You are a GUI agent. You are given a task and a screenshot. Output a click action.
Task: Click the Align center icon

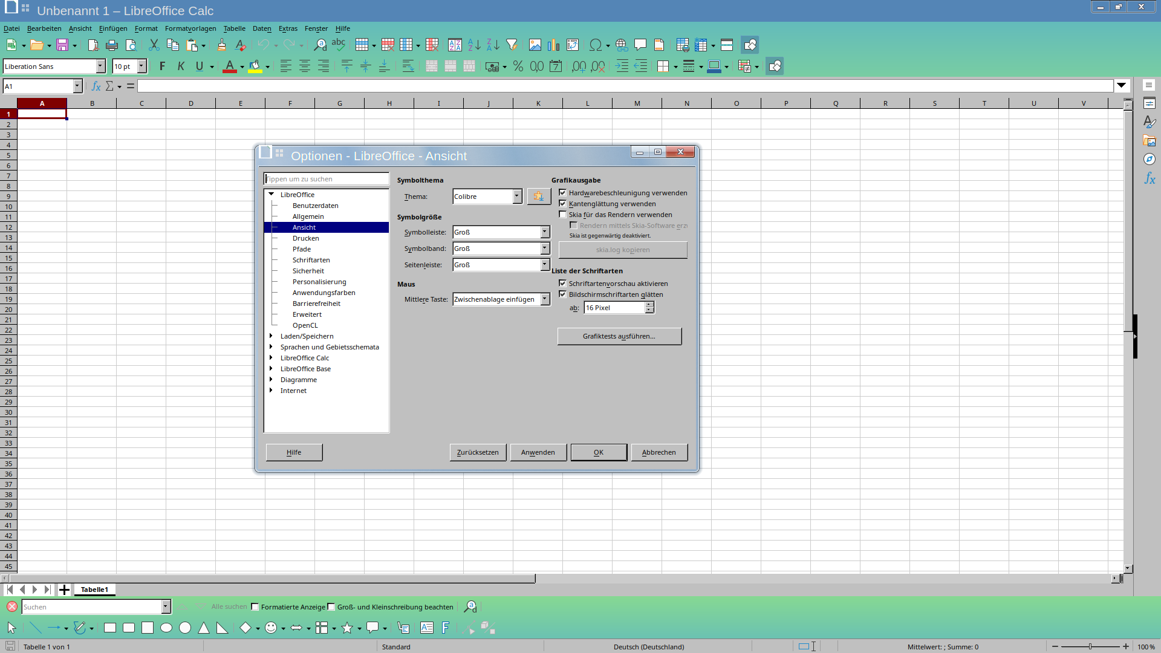(x=305, y=67)
